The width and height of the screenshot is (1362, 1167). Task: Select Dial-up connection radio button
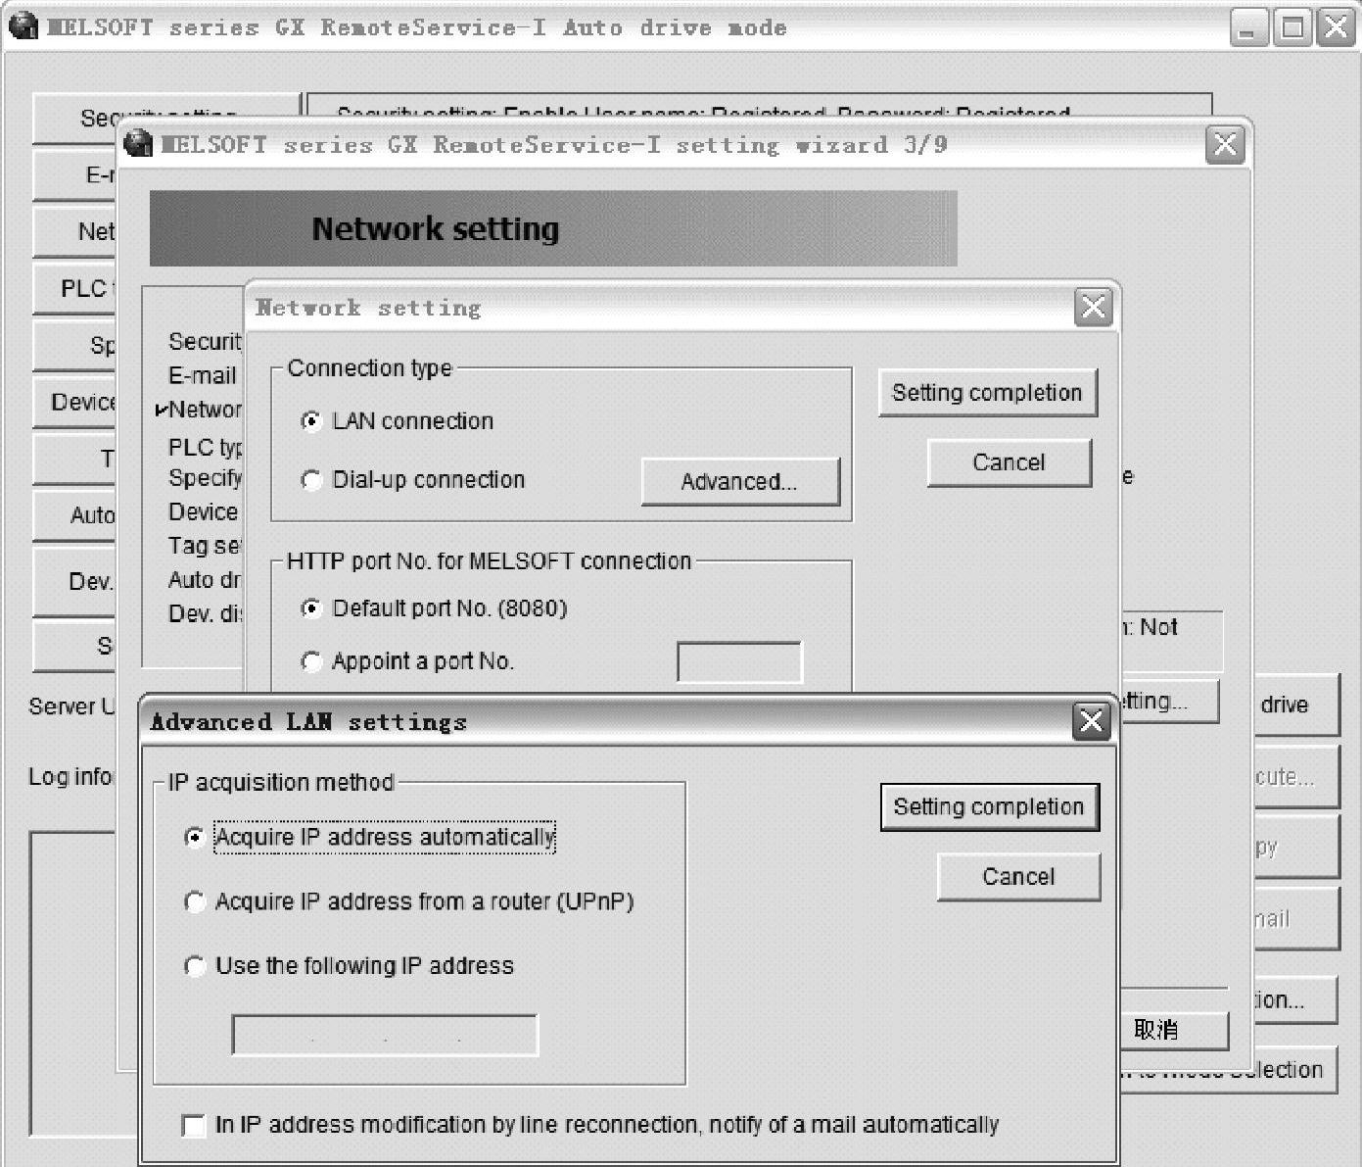311,480
